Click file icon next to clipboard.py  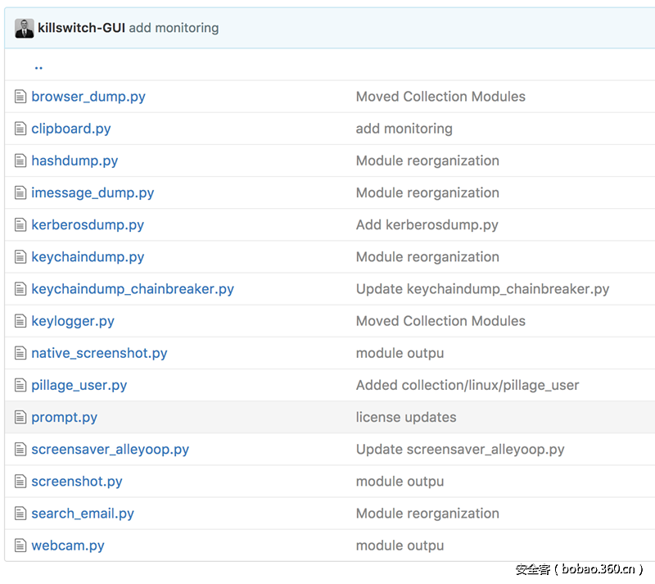(x=20, y=129)
